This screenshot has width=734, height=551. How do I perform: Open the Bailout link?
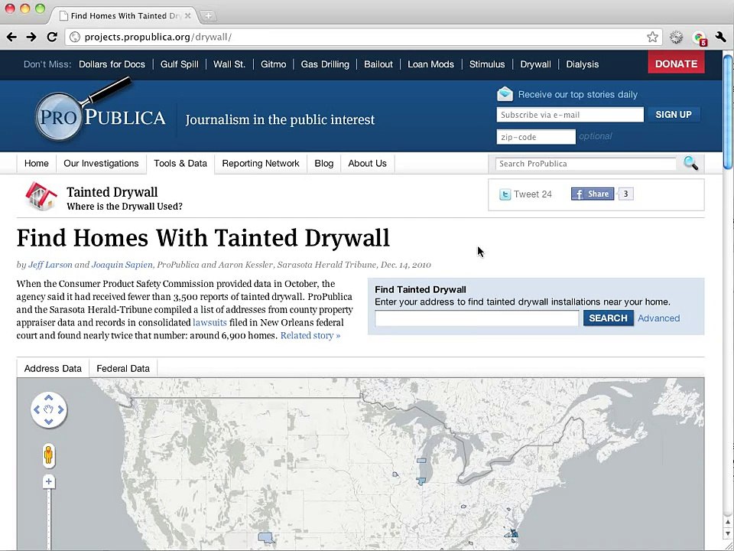(x=378, y=64)
